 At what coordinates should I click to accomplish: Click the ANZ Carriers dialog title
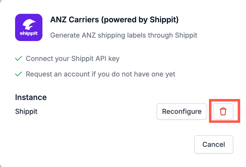click(114, 20)
